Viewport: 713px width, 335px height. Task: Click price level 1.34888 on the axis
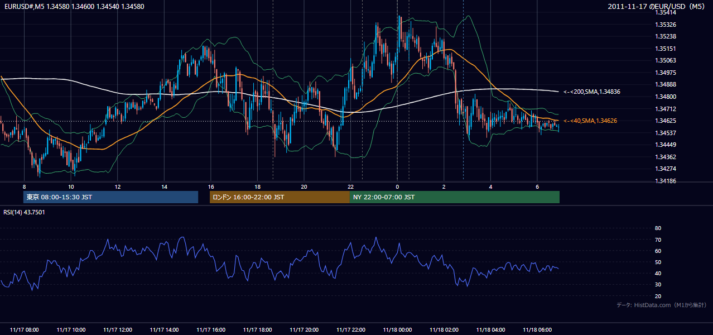click(x=666, y=84)
